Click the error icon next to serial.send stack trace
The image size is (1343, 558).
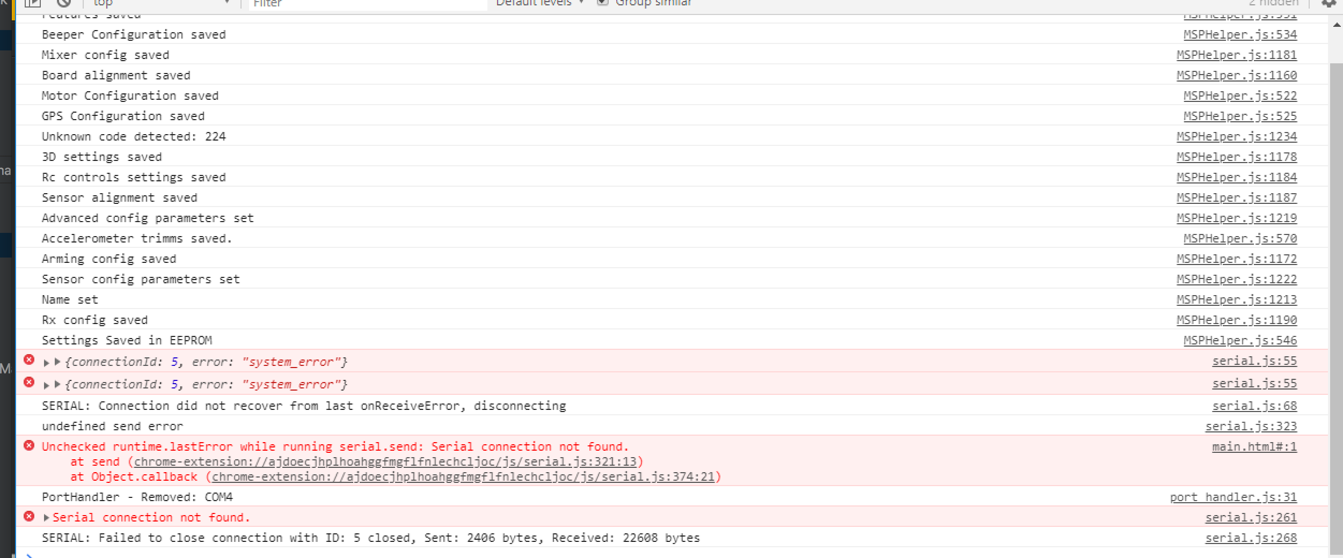tap(30, 446)
